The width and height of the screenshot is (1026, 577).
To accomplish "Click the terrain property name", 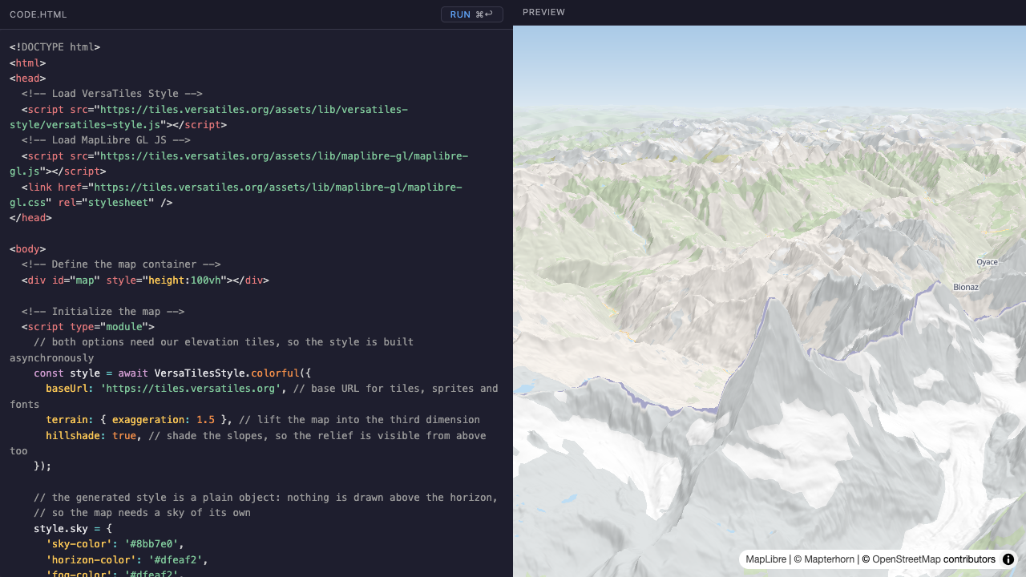I will pyautogui.click(x=70, y=420).
